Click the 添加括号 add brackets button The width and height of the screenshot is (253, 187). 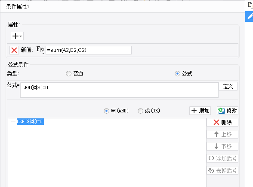pos(222,158)
